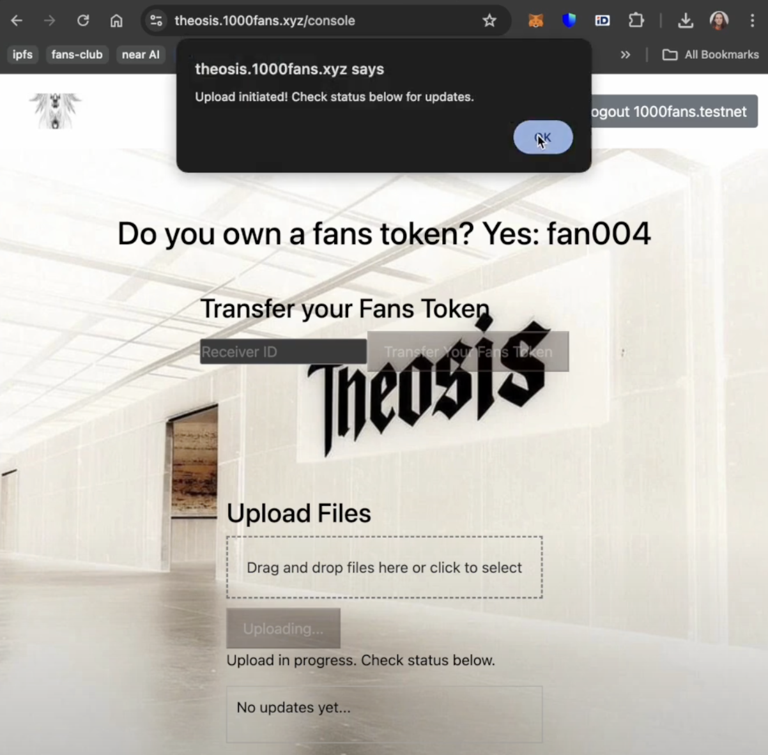Open the blue shield extension

coord(569,20)
